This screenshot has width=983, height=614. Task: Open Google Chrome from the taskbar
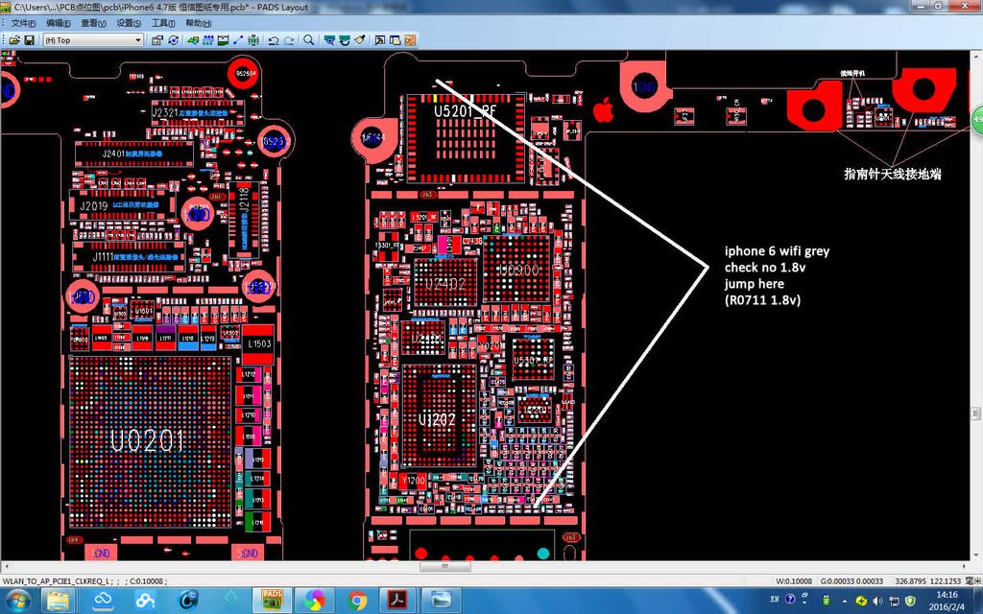coord(357,601)
